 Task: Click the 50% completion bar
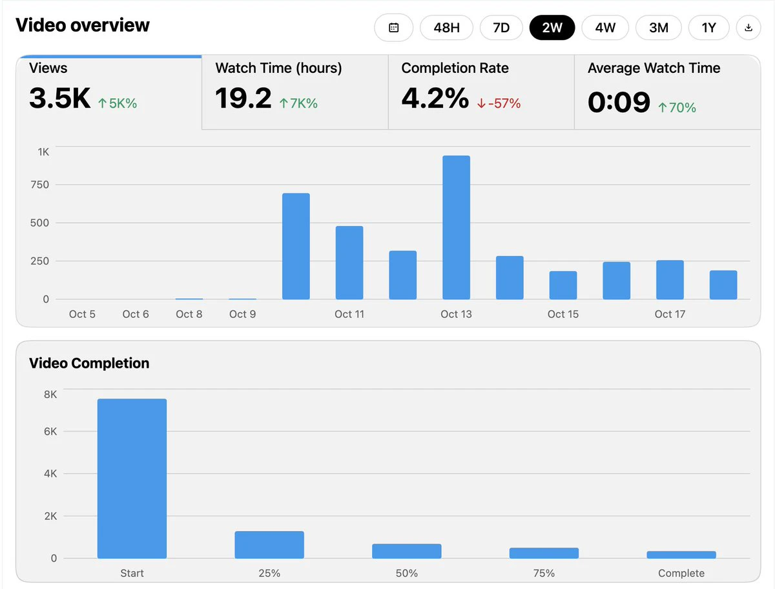coord(407,551)
